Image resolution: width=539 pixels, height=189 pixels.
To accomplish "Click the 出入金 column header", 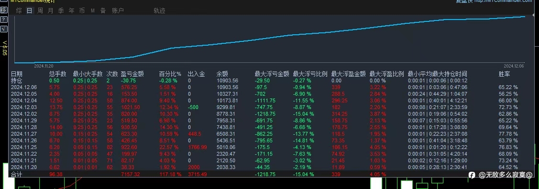I will (196, 74).
